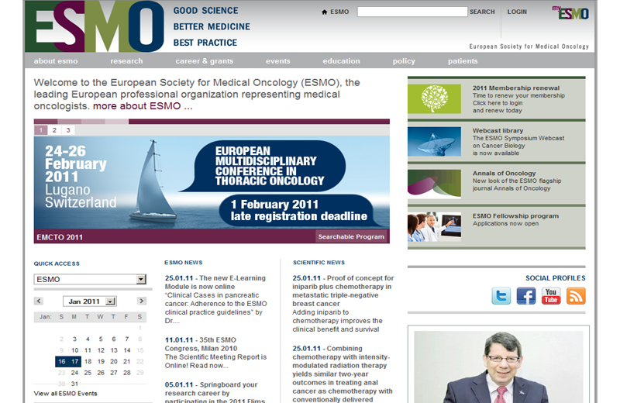Open the fellowship program doctors image
Viewport: 620px width, 403px height.
click(x=434, y=227)
